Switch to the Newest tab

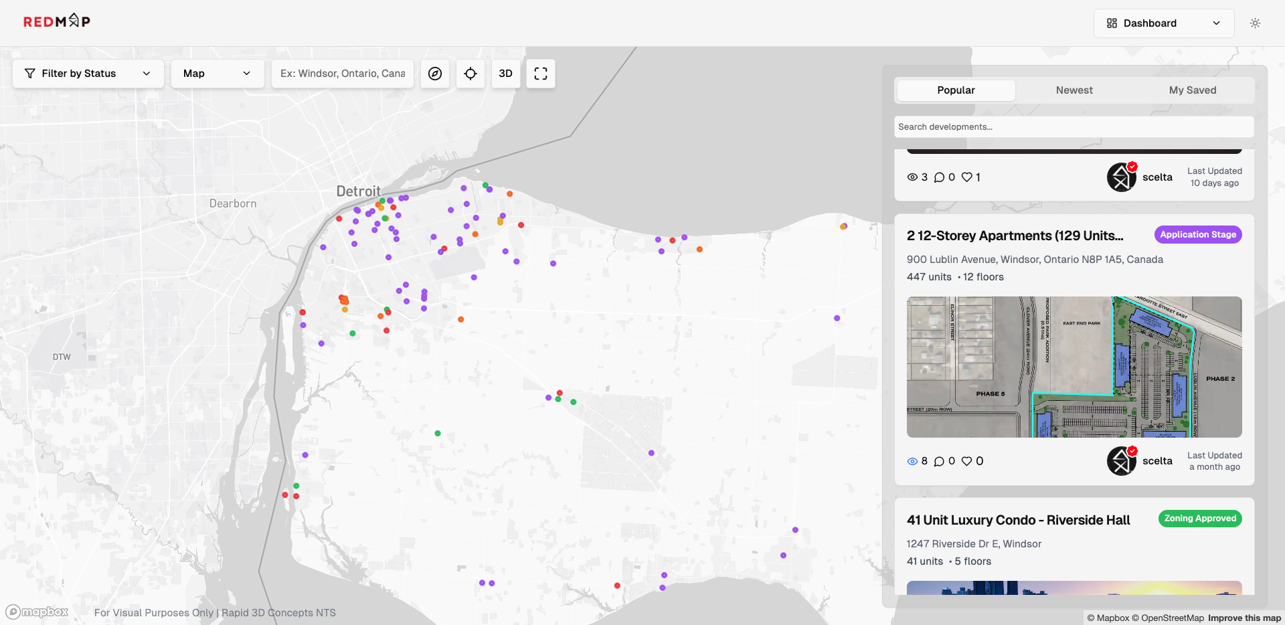point(1074,90)
